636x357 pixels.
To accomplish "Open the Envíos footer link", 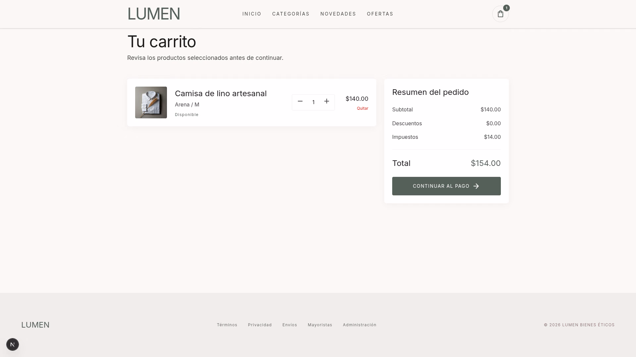I will 290,325.
